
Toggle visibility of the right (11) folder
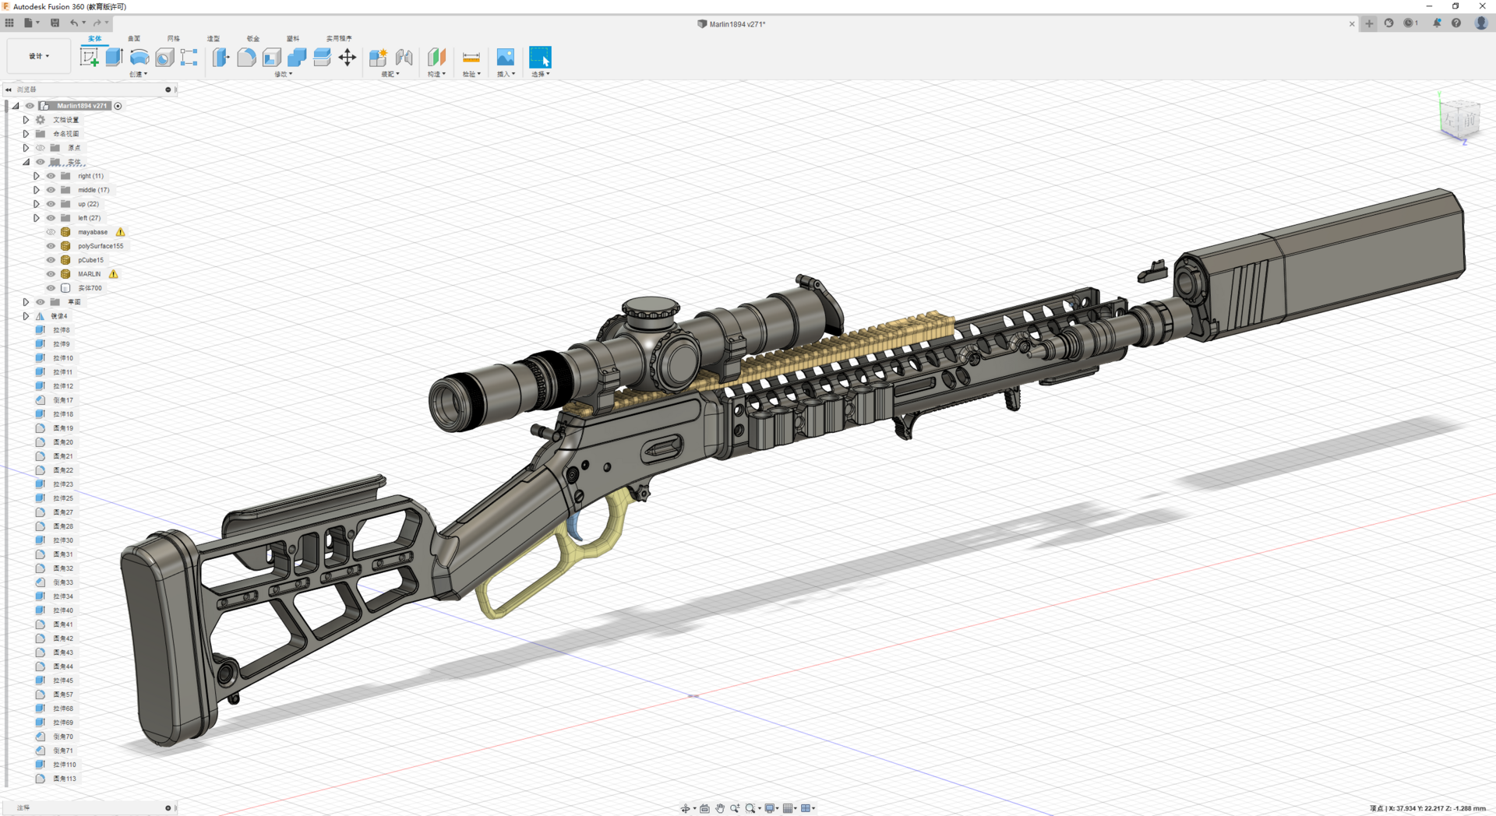pyautogui.click(x=51, y=176)
